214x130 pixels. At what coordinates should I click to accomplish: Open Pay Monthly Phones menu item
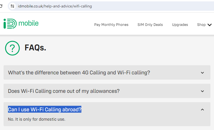click(x=111, y=25)
